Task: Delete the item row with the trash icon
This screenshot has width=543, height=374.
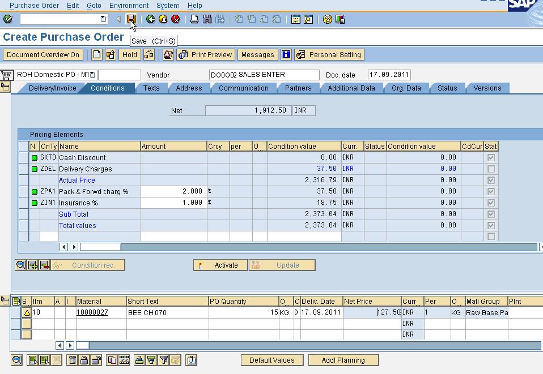Action: (x=73, y=360)
